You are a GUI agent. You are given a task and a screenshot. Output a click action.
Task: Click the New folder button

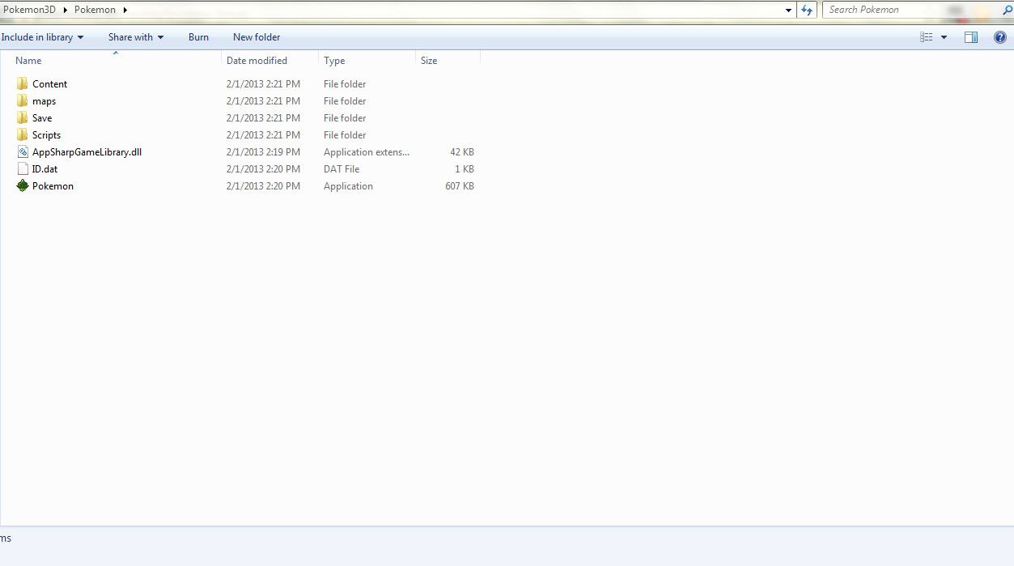(x=257, y=37)
